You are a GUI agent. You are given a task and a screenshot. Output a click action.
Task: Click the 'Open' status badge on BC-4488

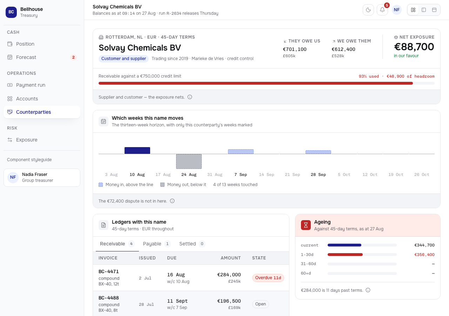261,304
